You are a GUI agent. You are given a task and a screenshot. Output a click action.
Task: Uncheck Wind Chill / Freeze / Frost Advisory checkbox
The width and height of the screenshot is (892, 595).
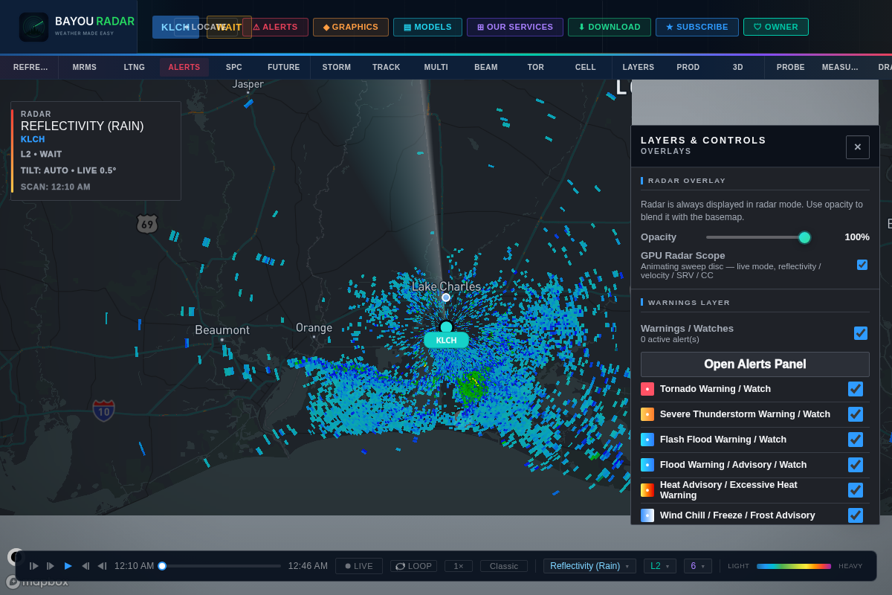(856, 515)
